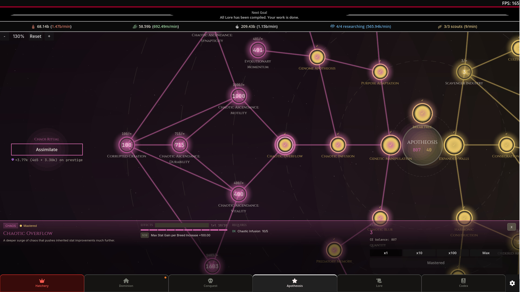Close the Chaotic Overflow details panel

coord(511,227)
